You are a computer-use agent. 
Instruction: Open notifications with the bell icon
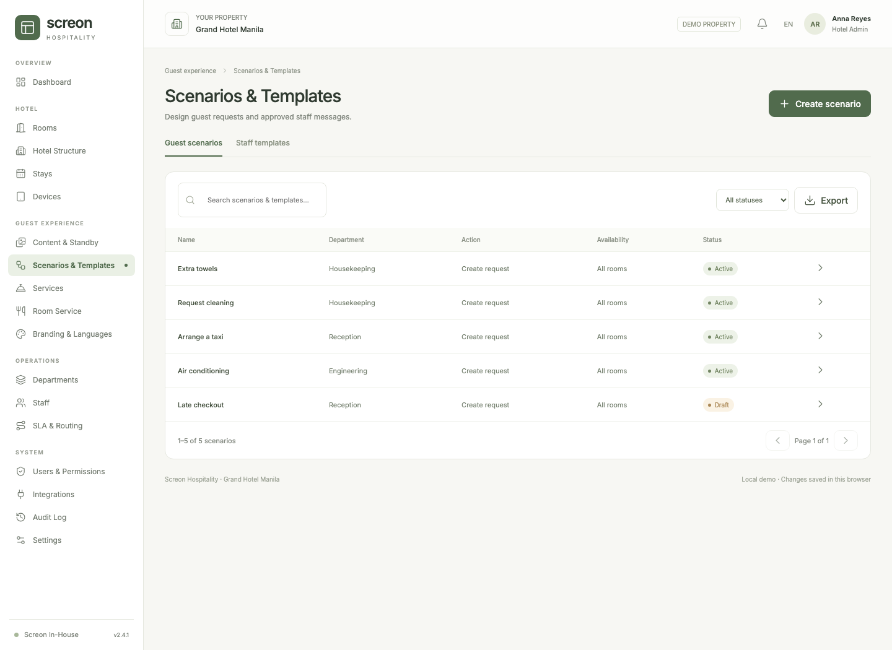click(763, 24)
